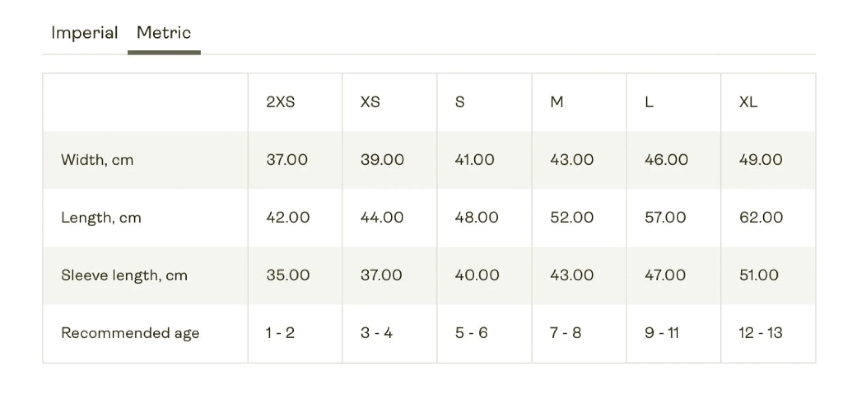Click the Sleeve length, cm row label
This screenshot has width=843, height=404.
(x=124, y=275)
